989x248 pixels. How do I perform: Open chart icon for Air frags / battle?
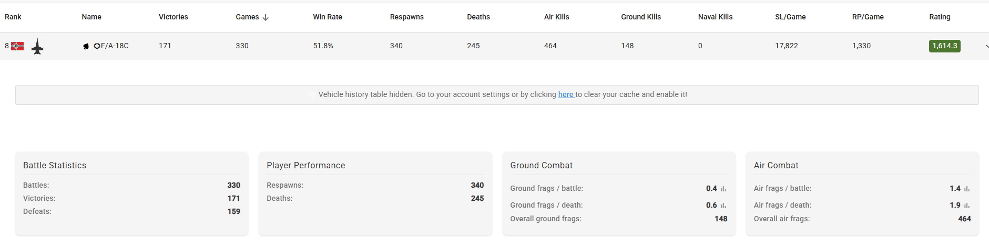pos(967,189)
